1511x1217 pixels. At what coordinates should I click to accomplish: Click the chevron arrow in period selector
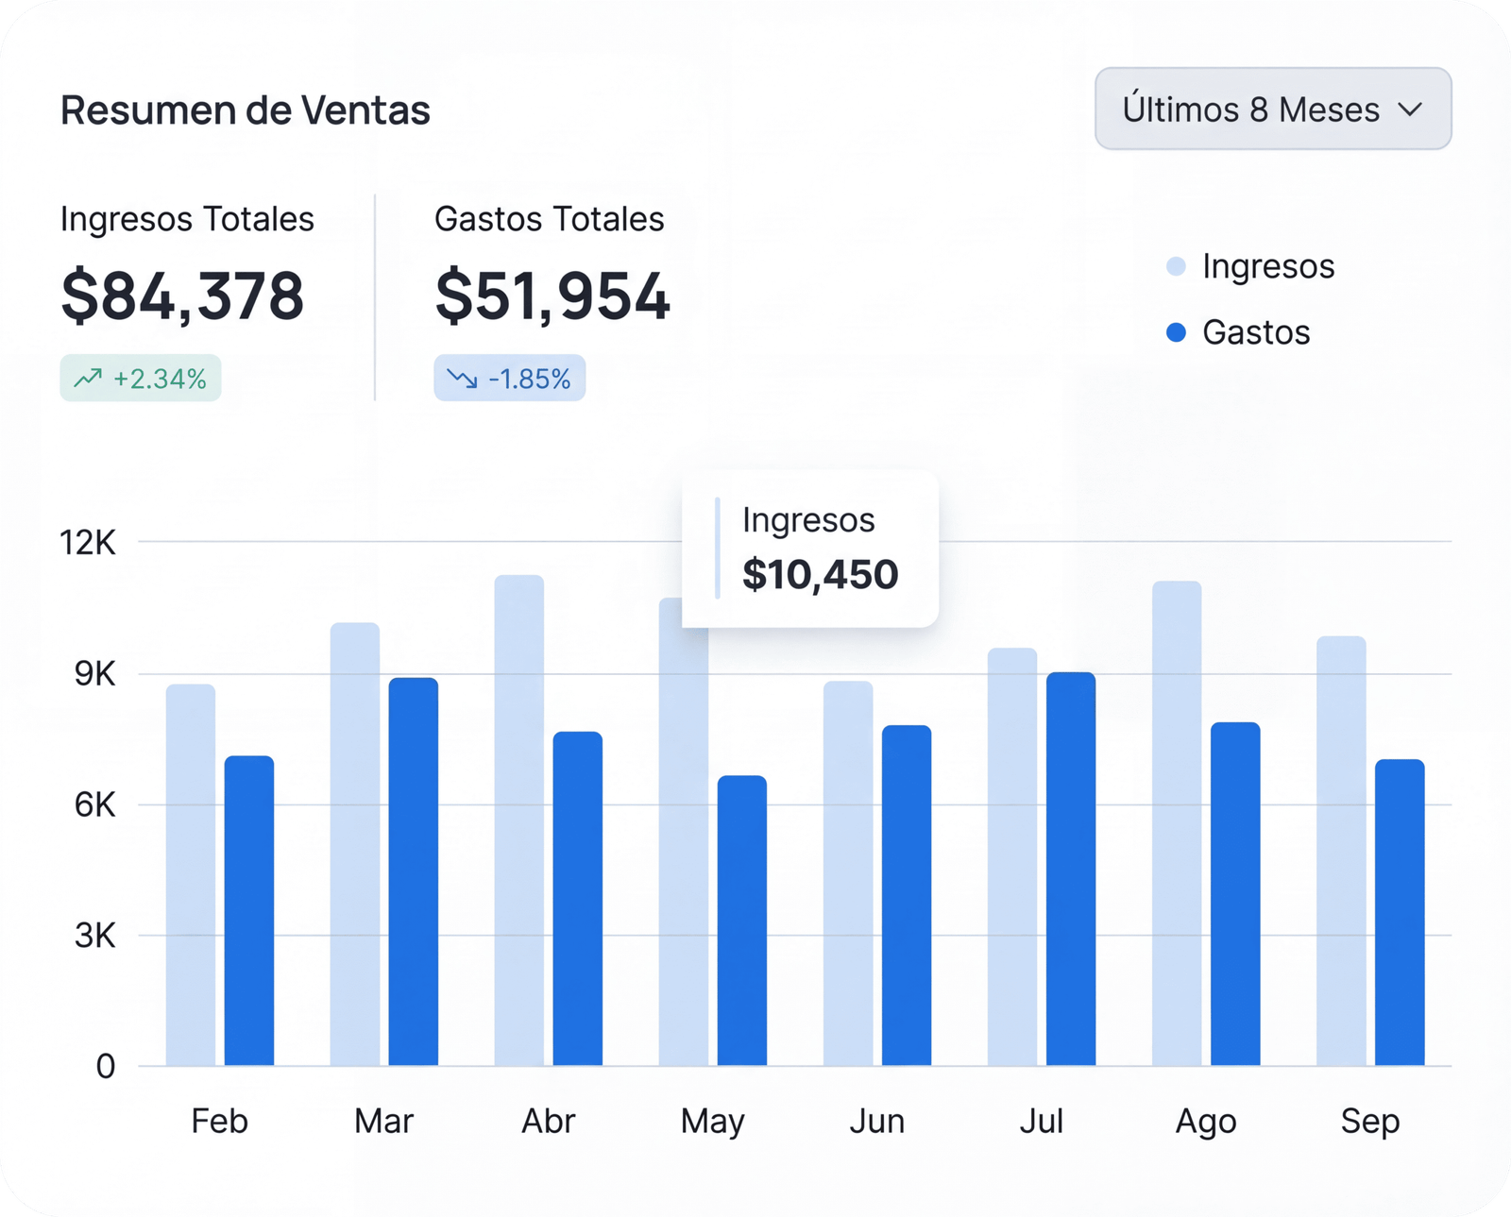click(1410, 110)
